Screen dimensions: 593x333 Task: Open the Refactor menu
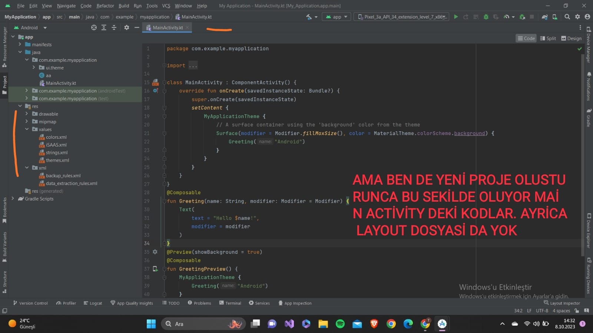point(105,6)
